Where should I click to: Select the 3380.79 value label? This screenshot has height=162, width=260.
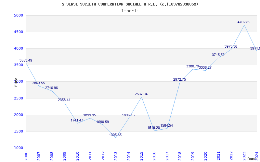(x=192, y=66)
